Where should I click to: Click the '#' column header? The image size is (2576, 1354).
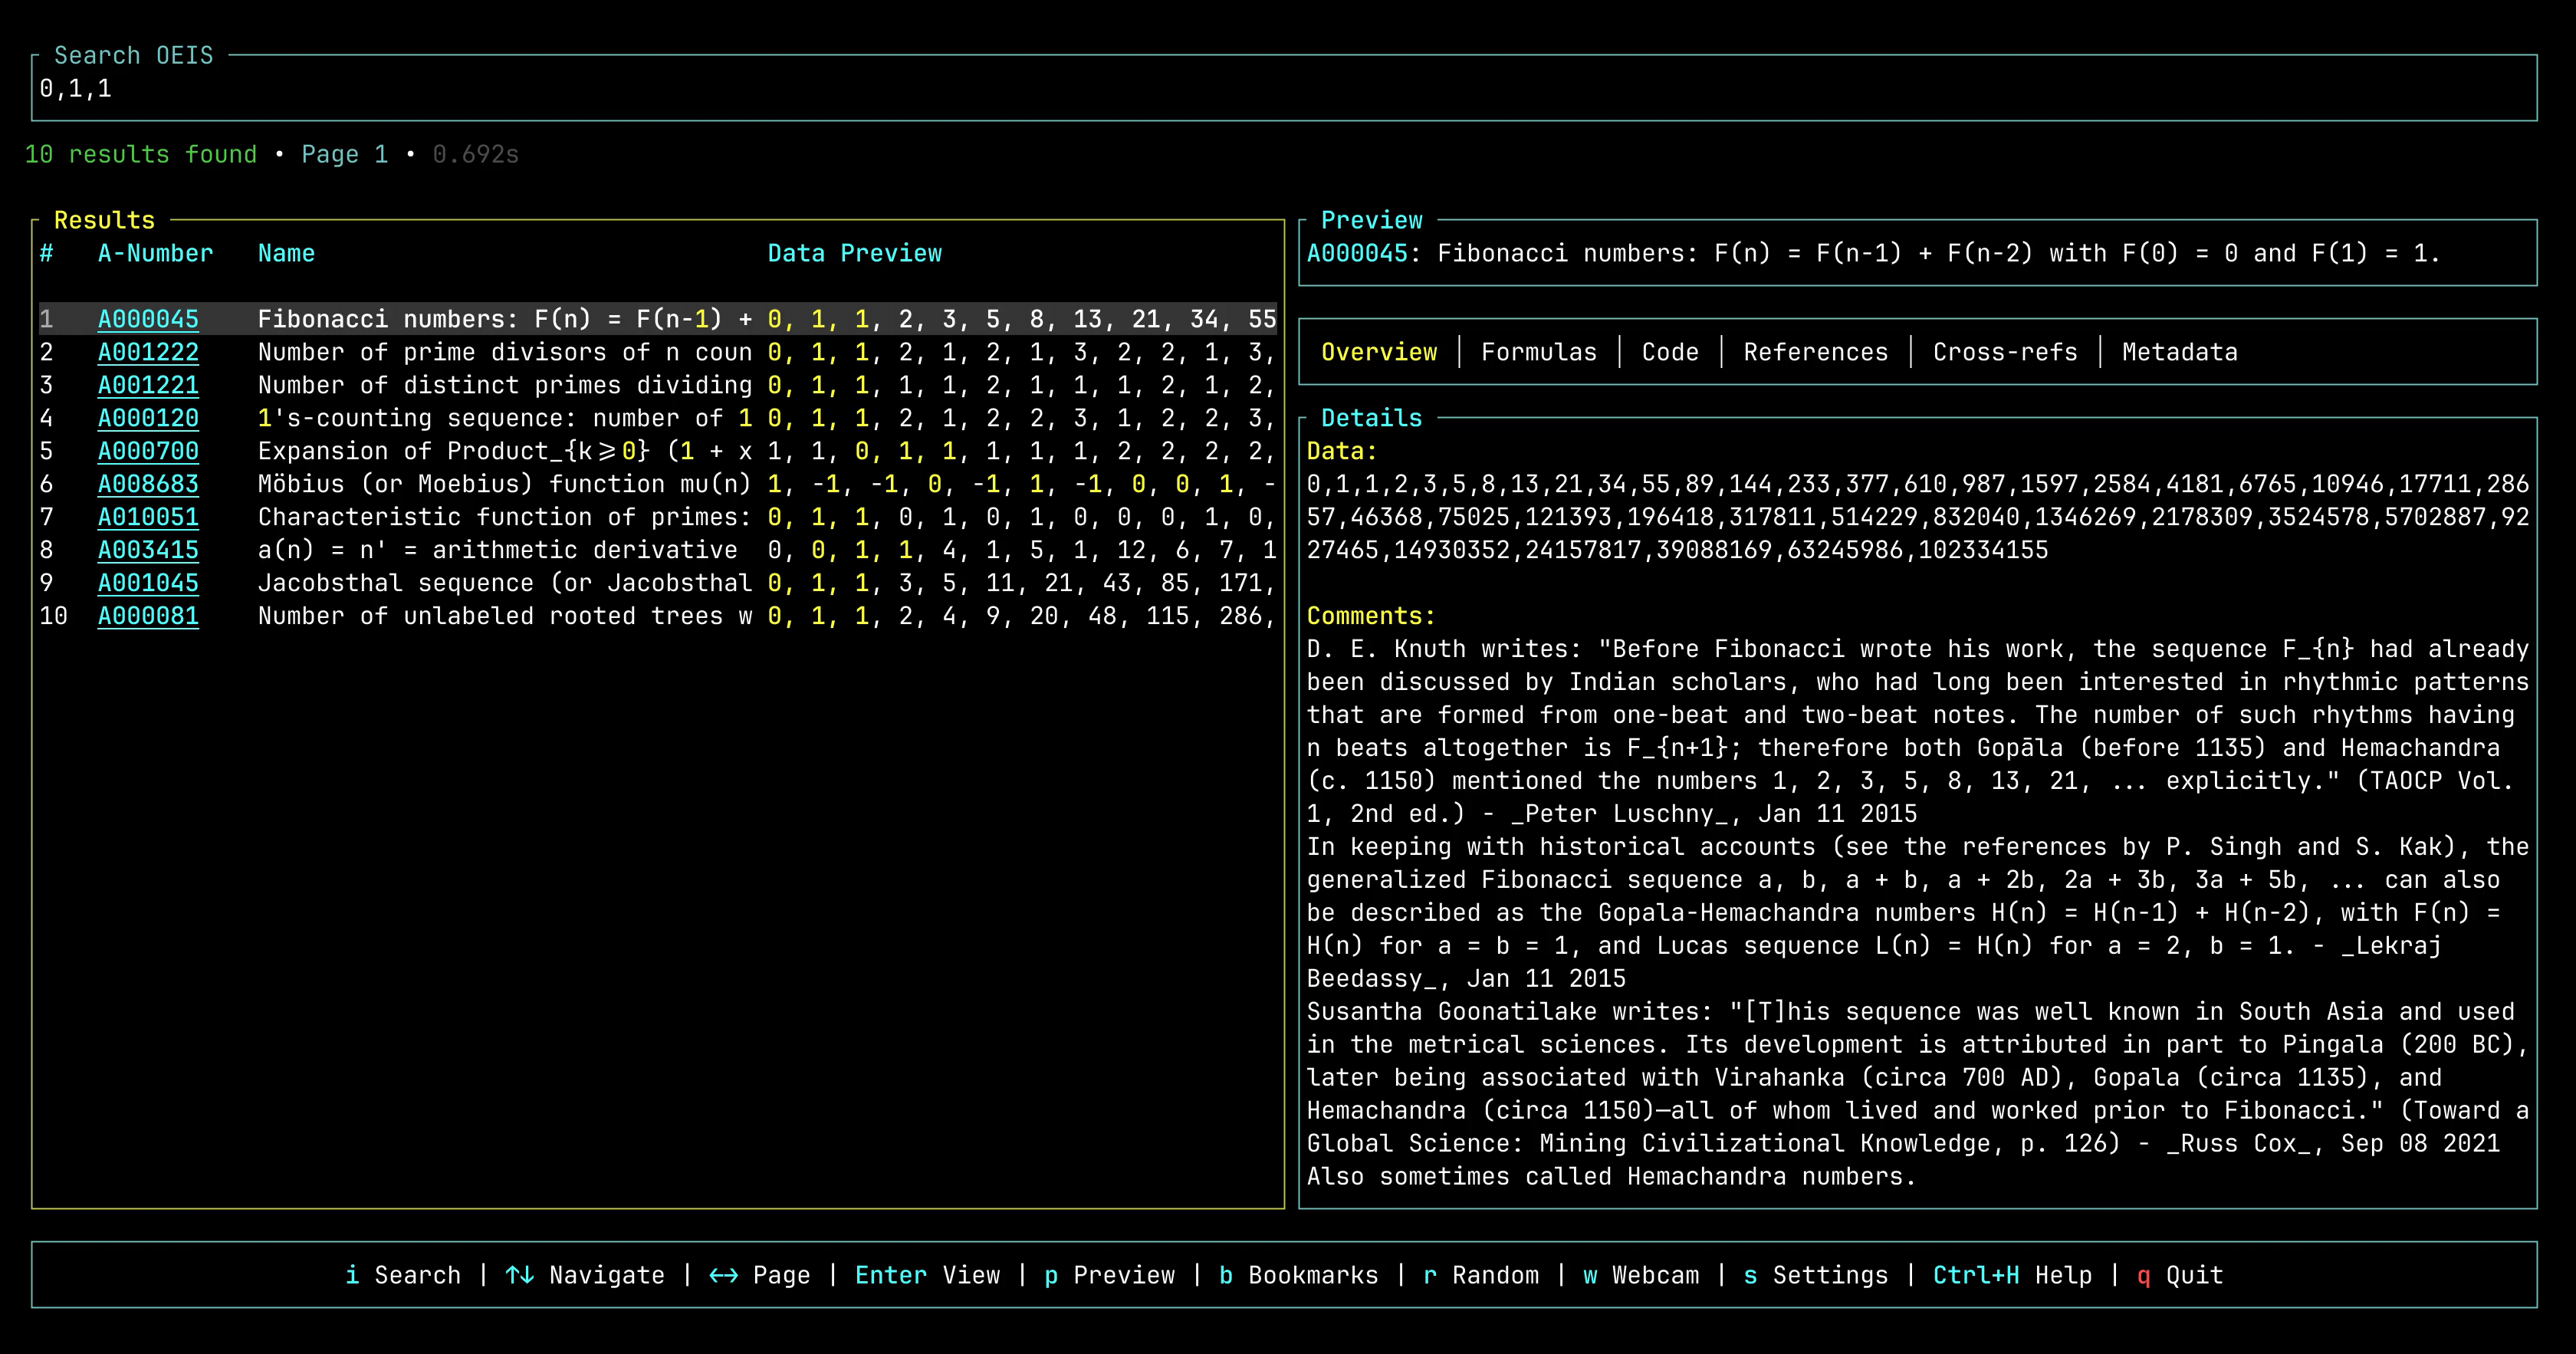[46, 253]
